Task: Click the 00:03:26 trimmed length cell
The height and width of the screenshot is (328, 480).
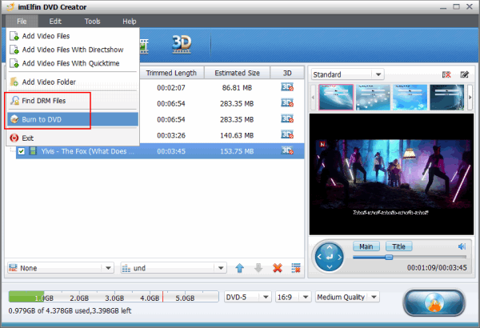Action: (x=171, y=135)
